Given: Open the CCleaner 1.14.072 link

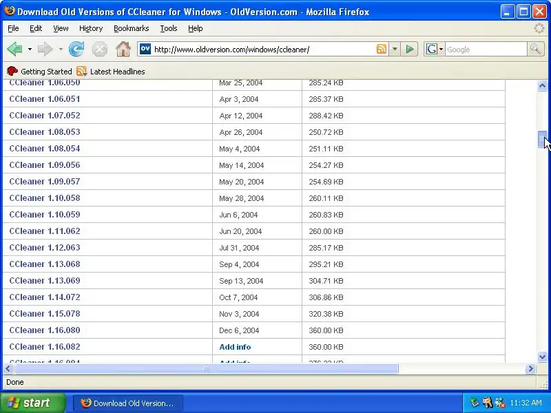Looking at the screenshot, I should (45, 297).
